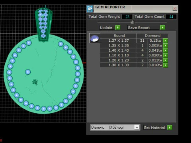The height and width of the screenshot is (143, 191).
Task: Click the 0.013tw weight cell
Action: click(155, 60)
